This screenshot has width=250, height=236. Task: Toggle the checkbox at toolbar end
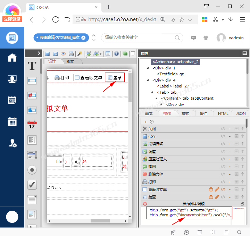[133, 53]
